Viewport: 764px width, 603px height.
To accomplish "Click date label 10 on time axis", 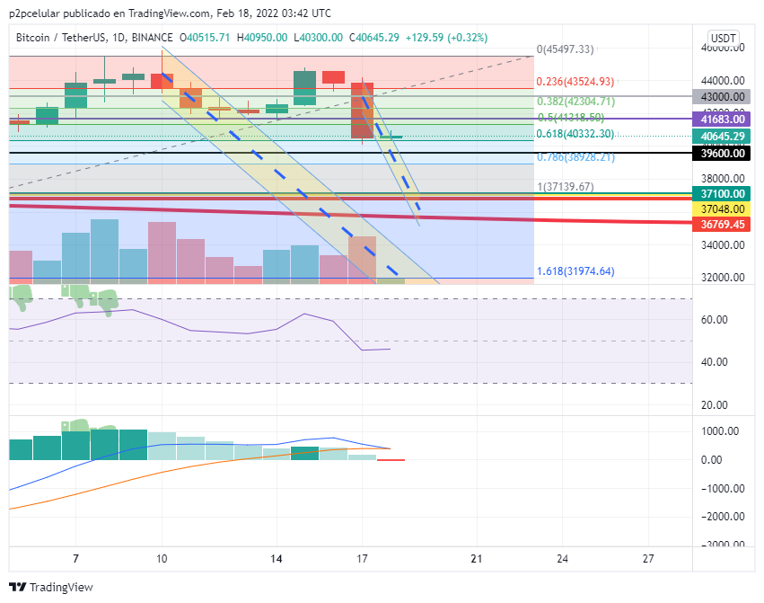I will click(x=162, y=559).
